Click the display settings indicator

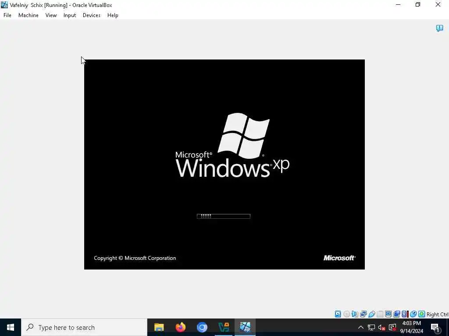(388, 314)
